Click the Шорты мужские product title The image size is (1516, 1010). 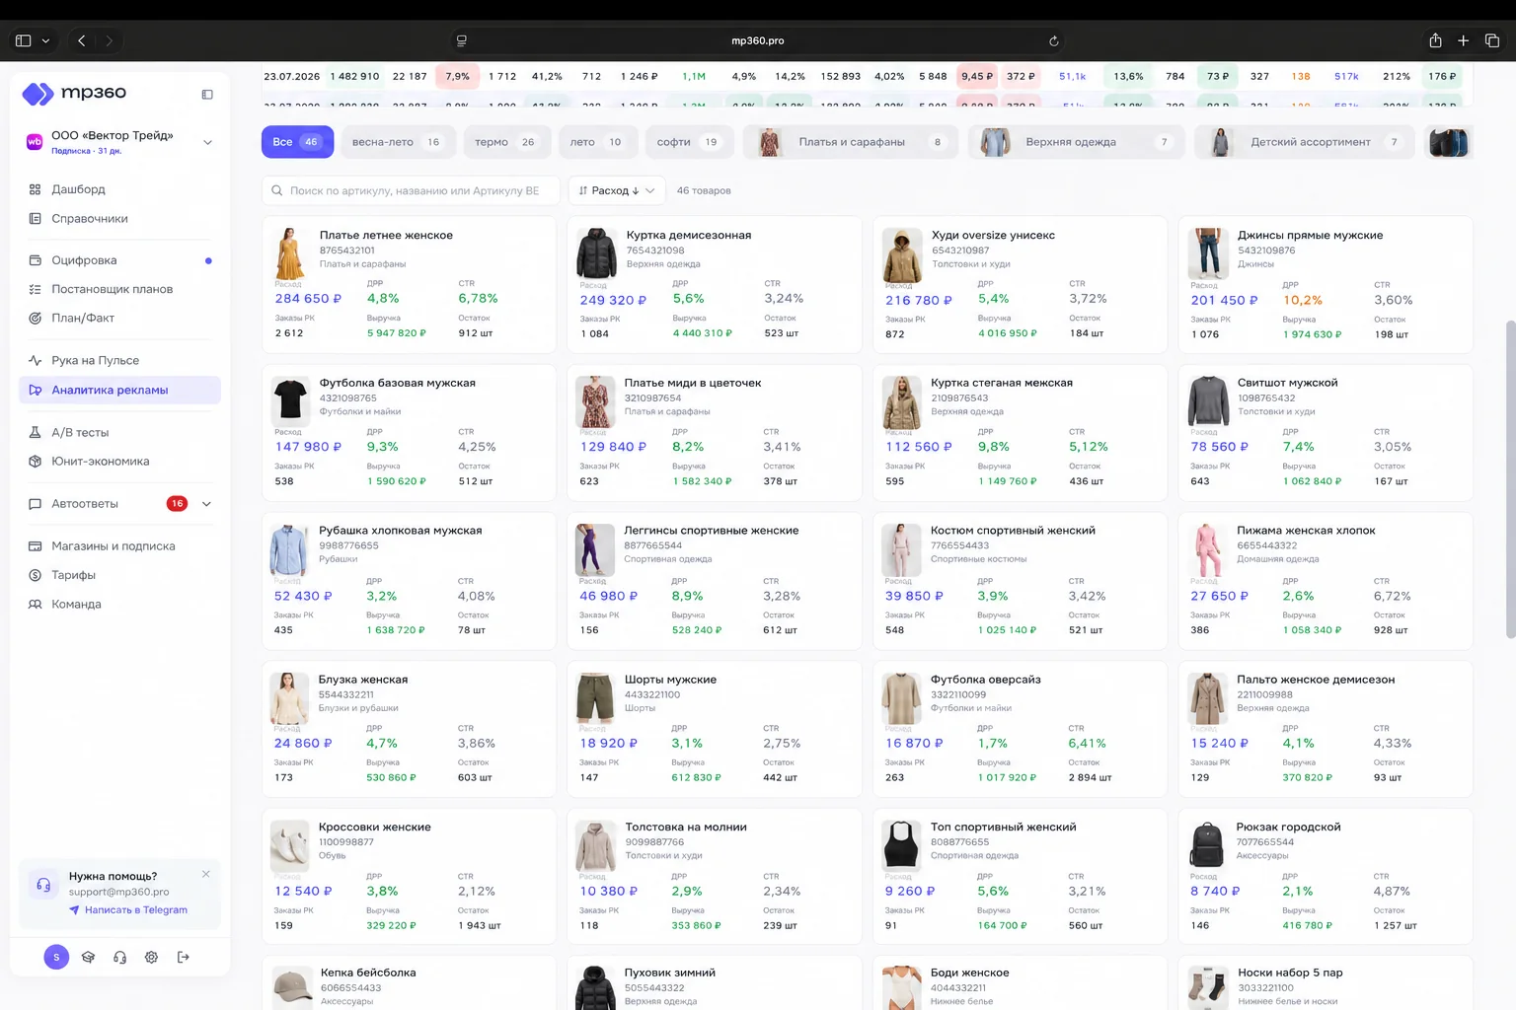click(x=670, y=680)
